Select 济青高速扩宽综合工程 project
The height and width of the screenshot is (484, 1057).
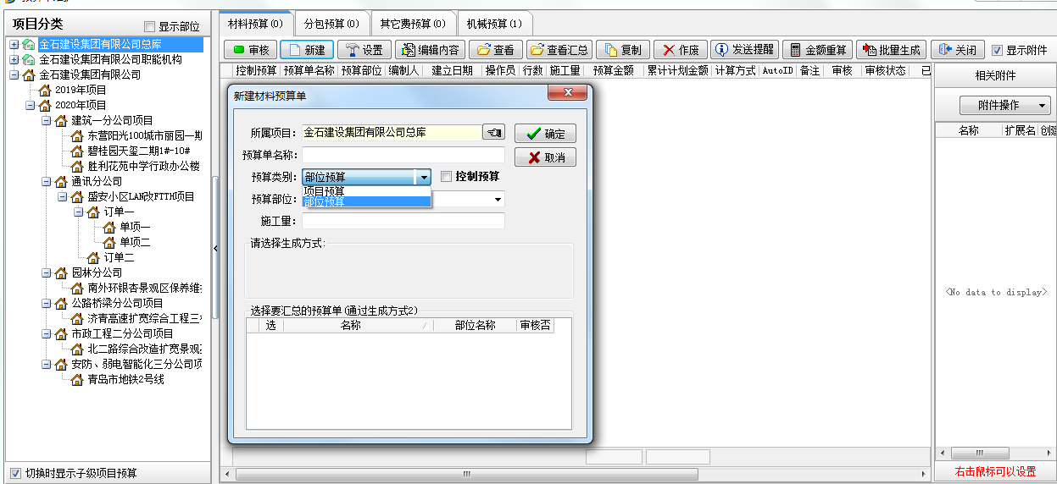[x=144, y=318]
